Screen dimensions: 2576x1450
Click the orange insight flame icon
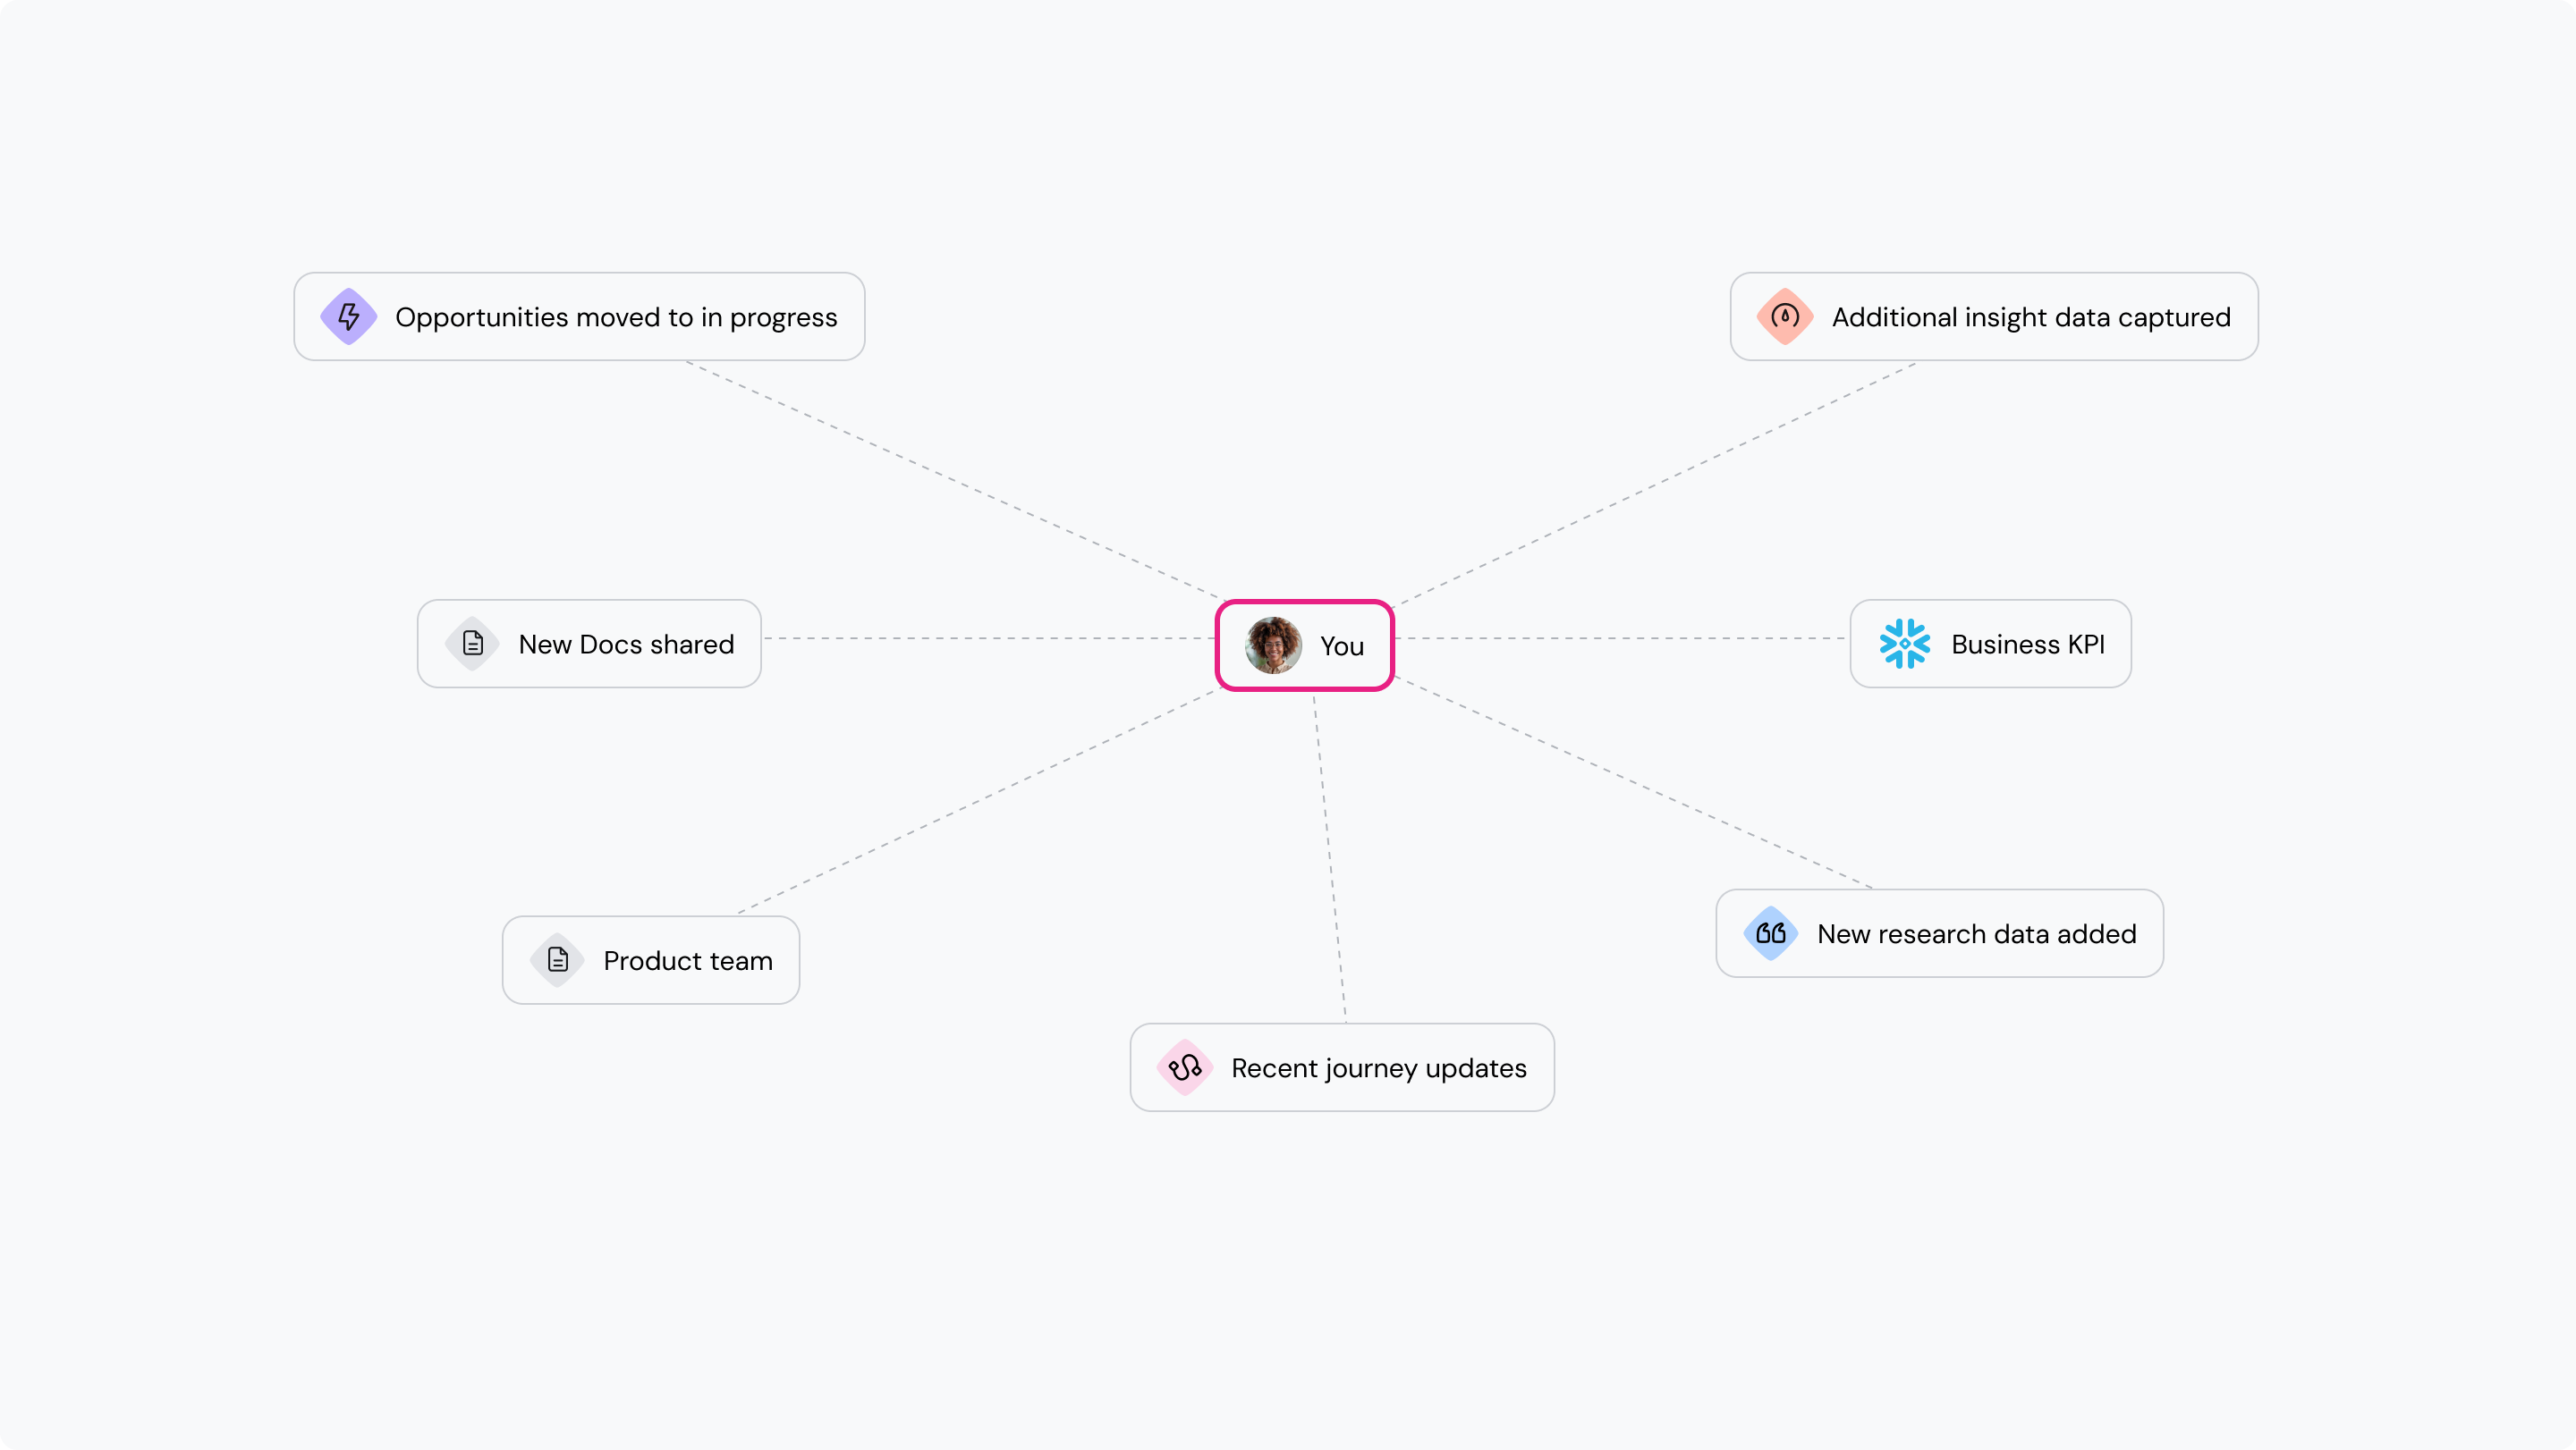(1785, 316)
